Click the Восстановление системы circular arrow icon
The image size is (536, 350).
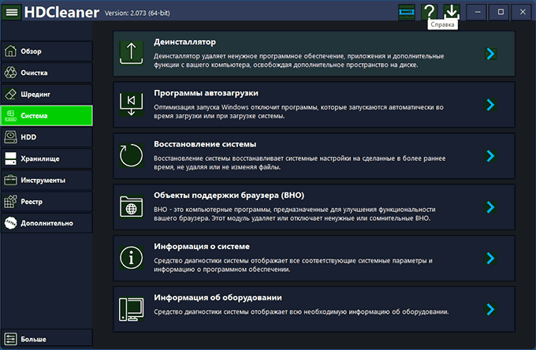point(130,155)
